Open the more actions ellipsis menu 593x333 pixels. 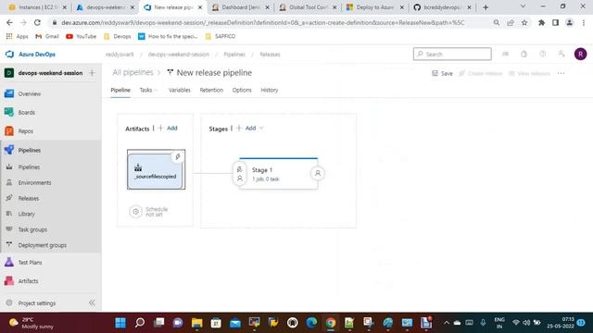tap(561, 73)
